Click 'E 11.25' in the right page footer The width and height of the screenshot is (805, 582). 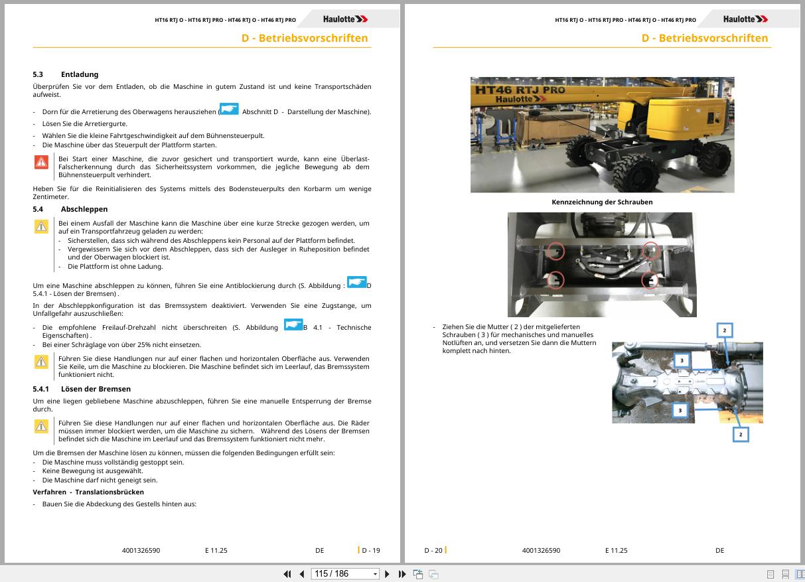616,550
